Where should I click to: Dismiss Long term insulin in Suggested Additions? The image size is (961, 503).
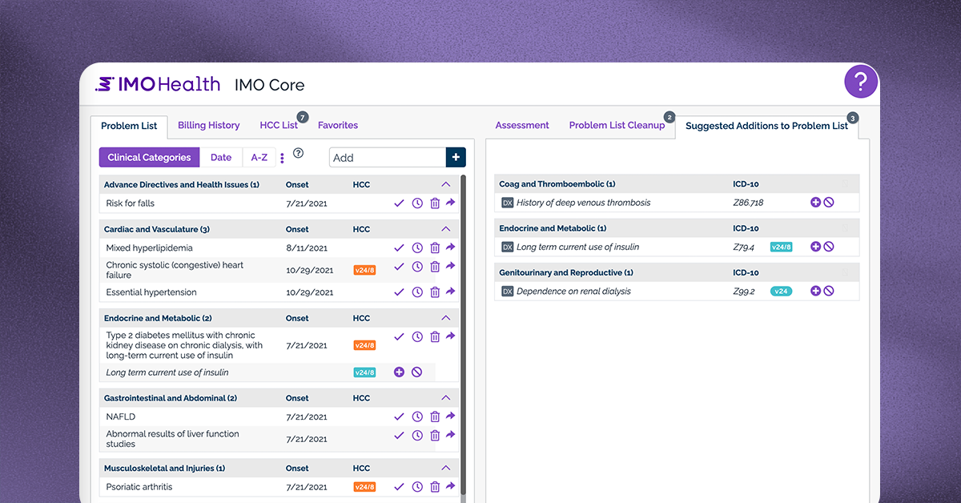point(829,247)
